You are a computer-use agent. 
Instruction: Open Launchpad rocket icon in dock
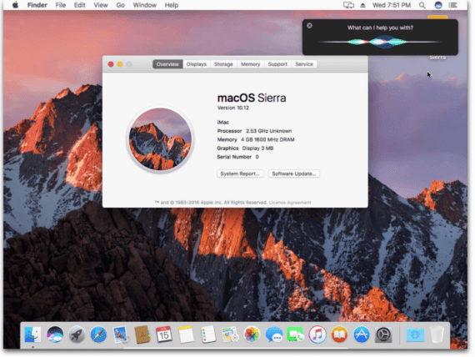pos(77,334)
